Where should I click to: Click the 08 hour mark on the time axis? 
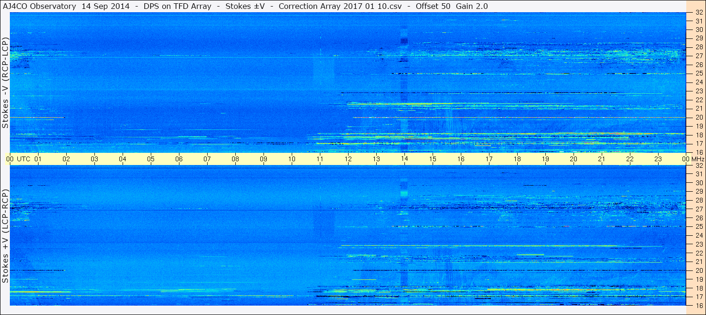click(235, 159)
